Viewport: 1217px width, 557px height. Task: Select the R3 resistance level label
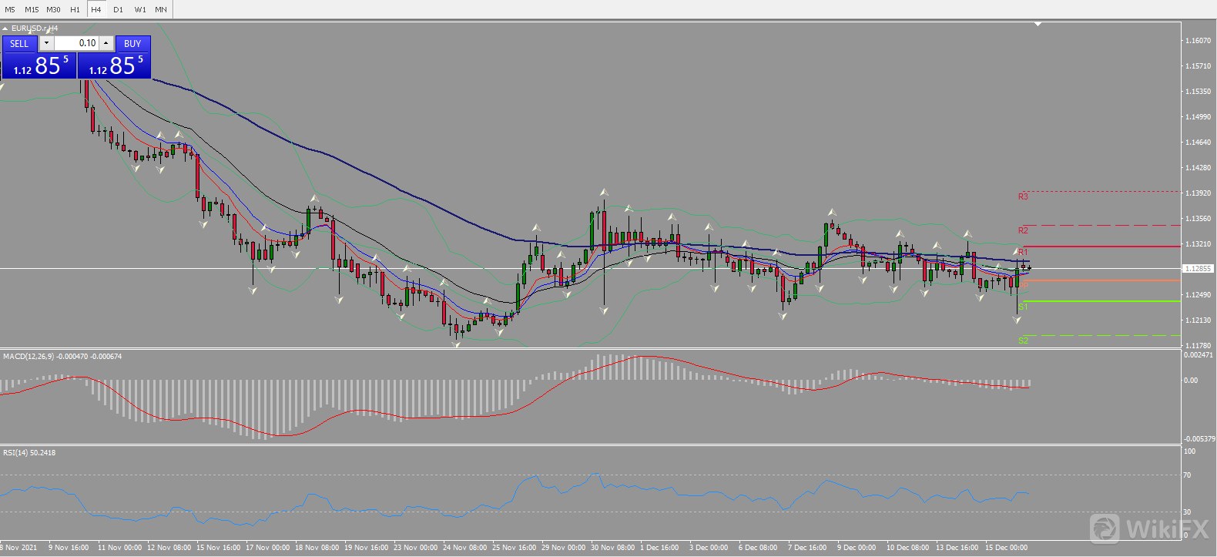1023,196
